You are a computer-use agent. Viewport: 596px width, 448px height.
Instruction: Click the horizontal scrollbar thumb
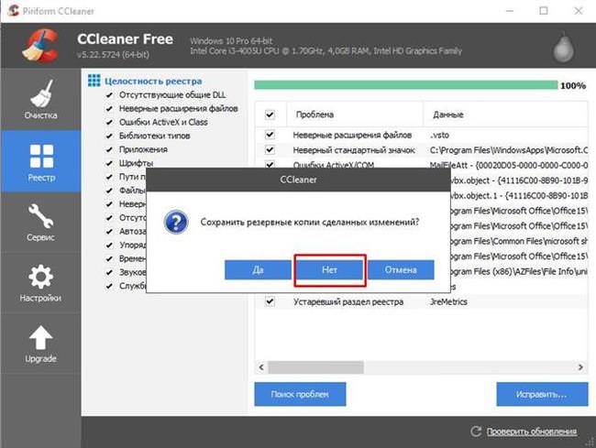coord(315,367)
